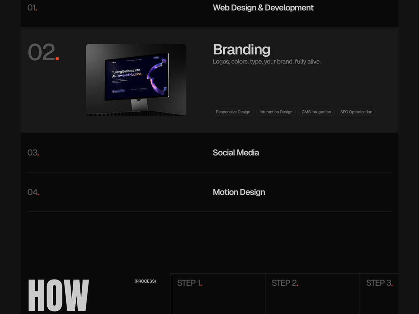Select the Responsive Design tag pill
The width and height of the screenshot is (419, 314).
pos(233,112)
